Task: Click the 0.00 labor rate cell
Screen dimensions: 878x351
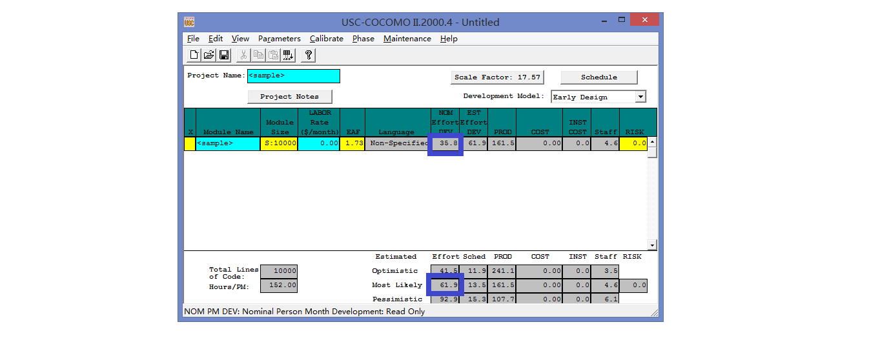Action: 319,144
